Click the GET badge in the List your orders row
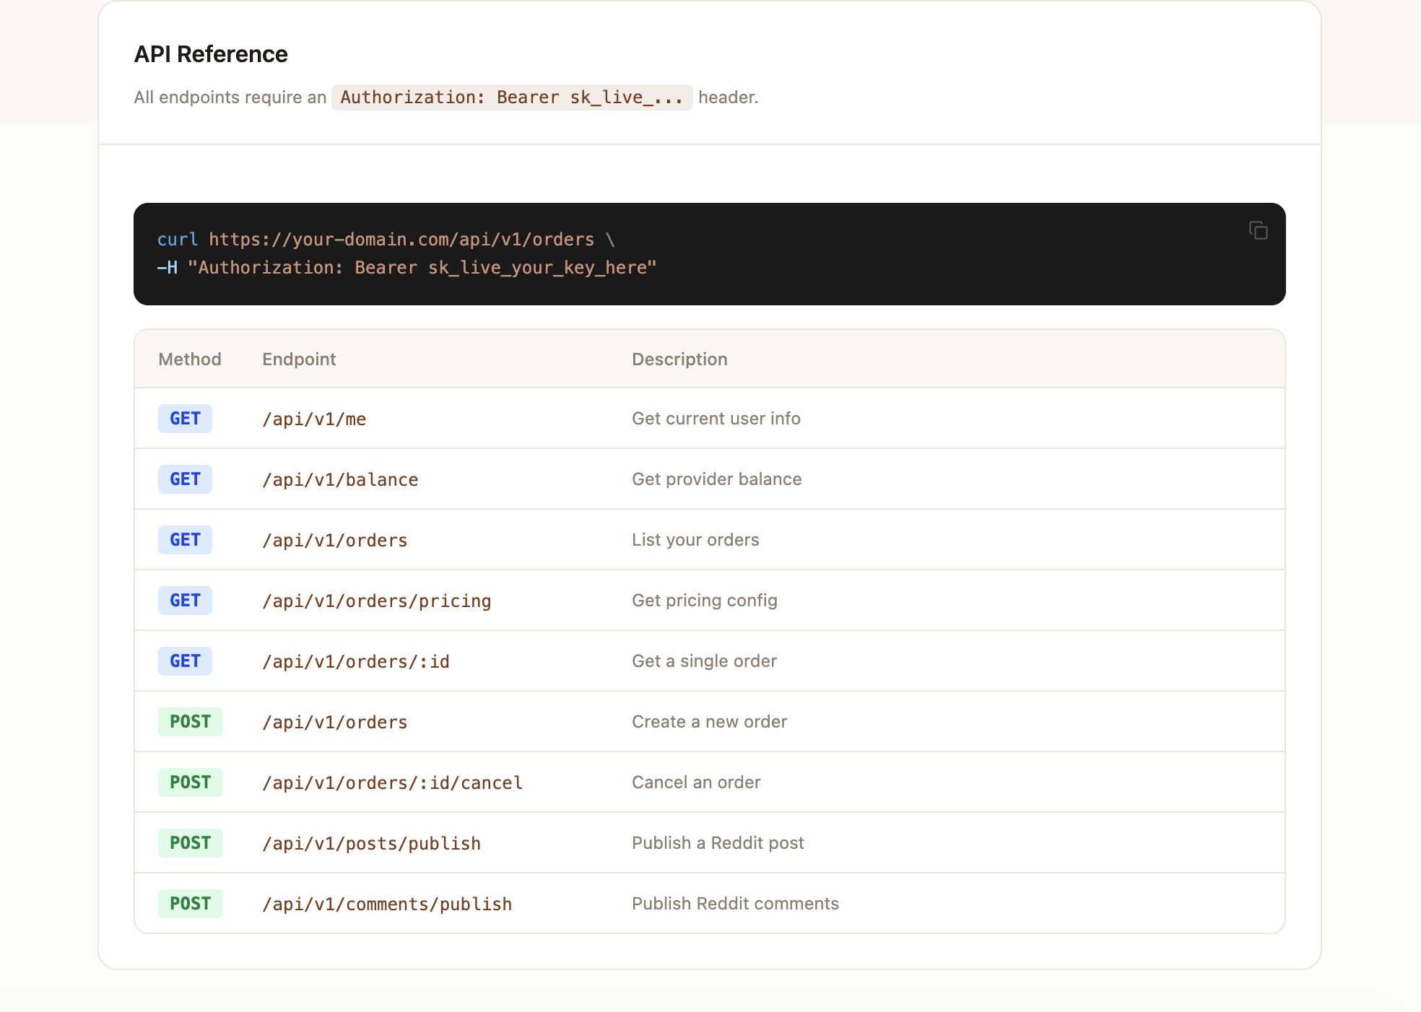This screenshot has width=1421, height=1012. (x=185, y=540)
